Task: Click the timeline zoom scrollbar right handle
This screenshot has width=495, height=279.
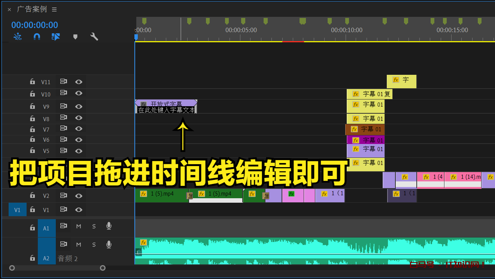Action: pos(103,268)
